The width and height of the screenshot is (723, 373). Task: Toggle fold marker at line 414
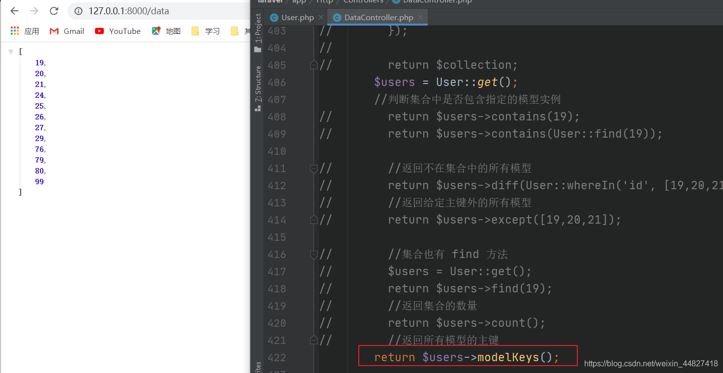(x=314, y=220)
